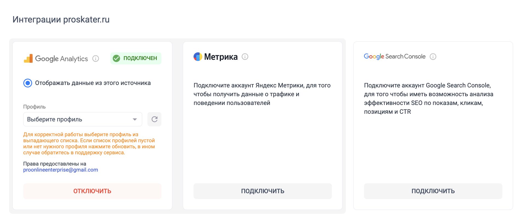Image resolution: width=532 pixels, height=222 pixels.
Task: Click the green checkmark in the ПОДКЛЮЧЕН badge
Action: click(116, 58)
